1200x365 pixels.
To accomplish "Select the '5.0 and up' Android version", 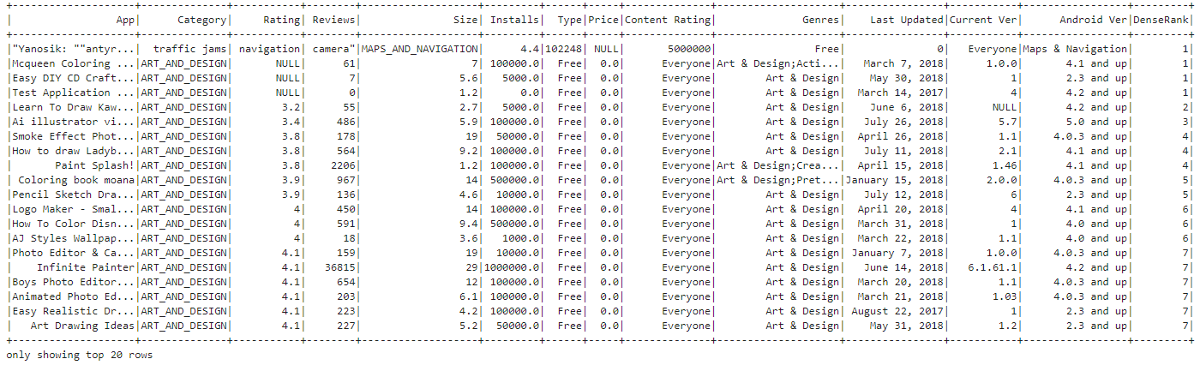I will click(1098, 122).
